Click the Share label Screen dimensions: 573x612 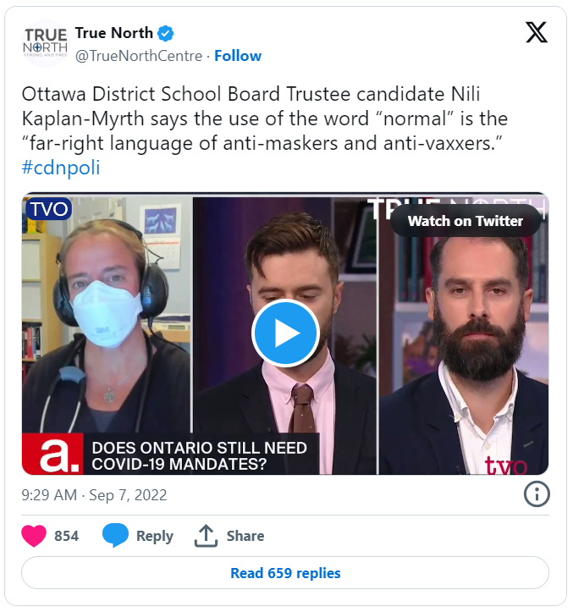click(x=245, y=536)
